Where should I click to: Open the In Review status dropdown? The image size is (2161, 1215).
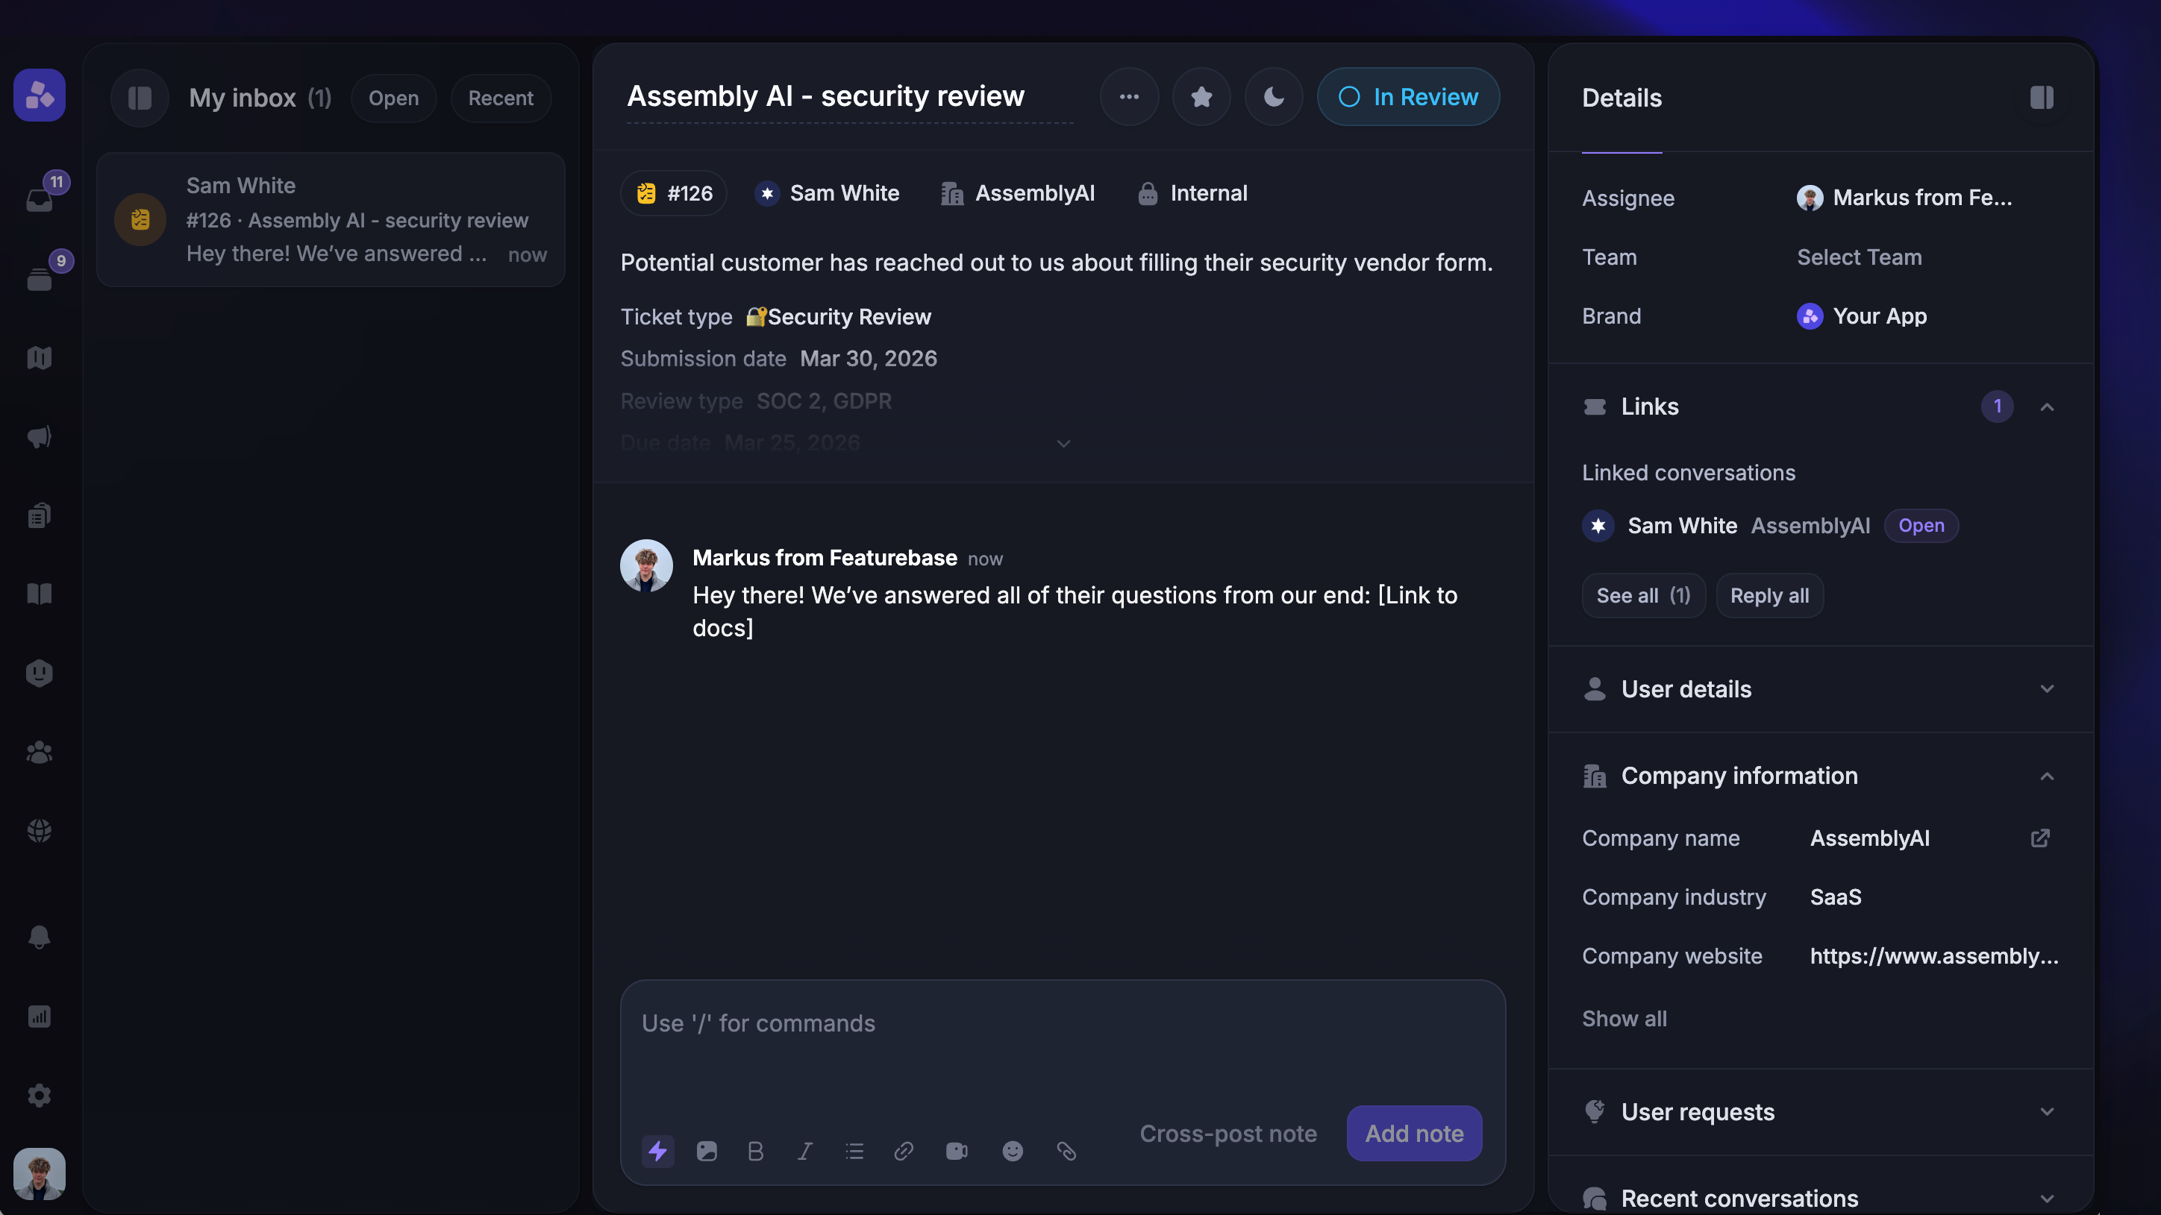pyautogui.click(x=1407, y=96)
